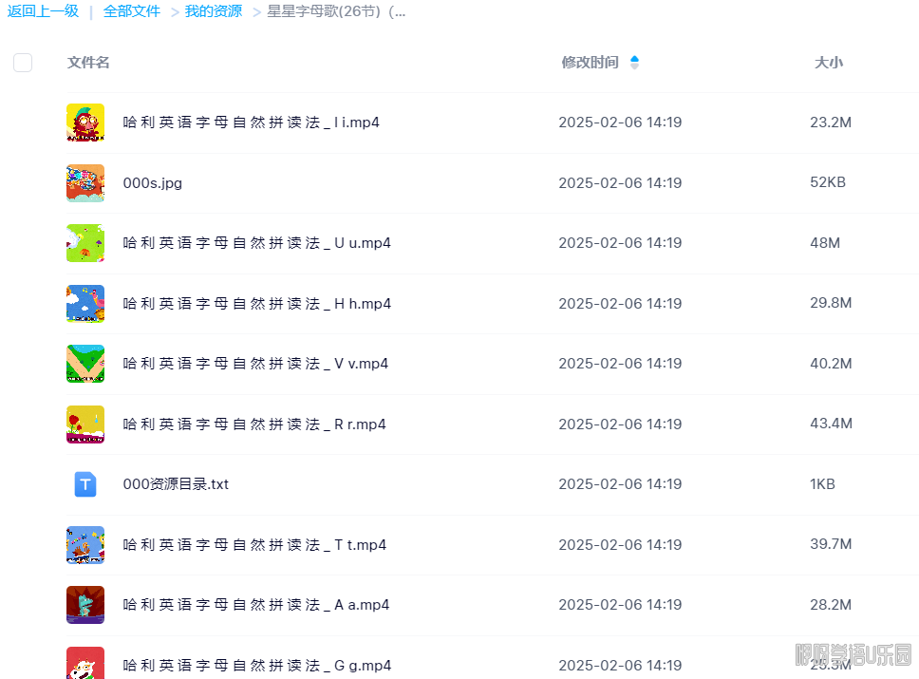Click thumbnail icon of I i.mp4 video

click(85, 123)
